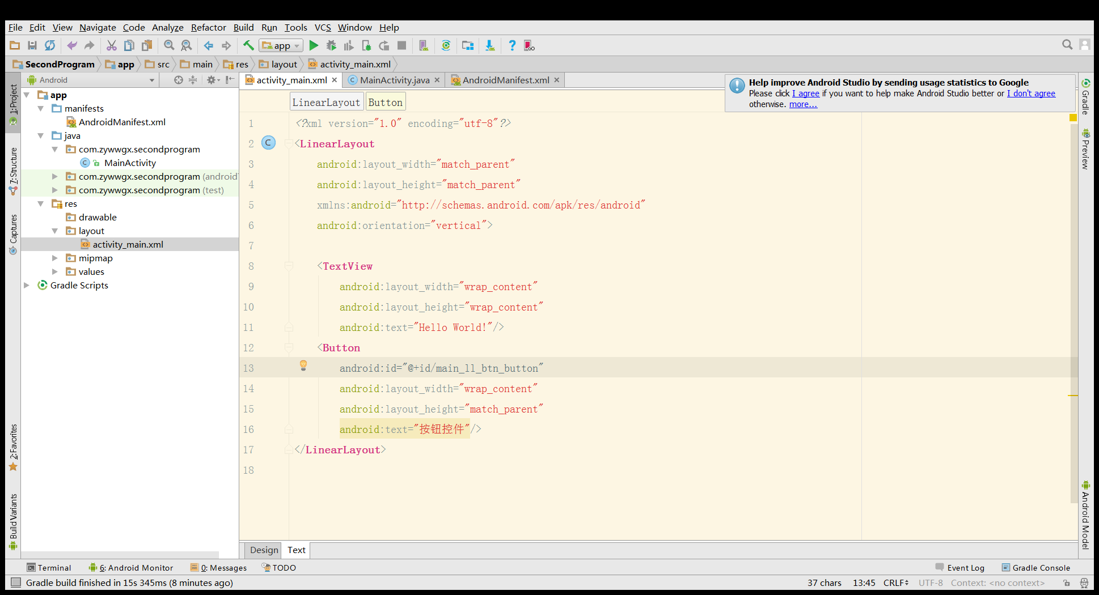Image resolution: width=1099 pixels, height=595 pixels.
Task: Toggle the 7: Structure side panel
Action: click(13, 171)
